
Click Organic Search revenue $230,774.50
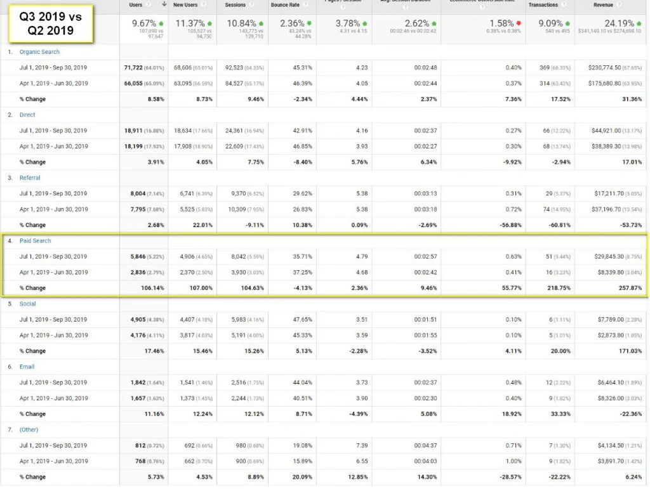pyautogui.click(x=604, y=67)
